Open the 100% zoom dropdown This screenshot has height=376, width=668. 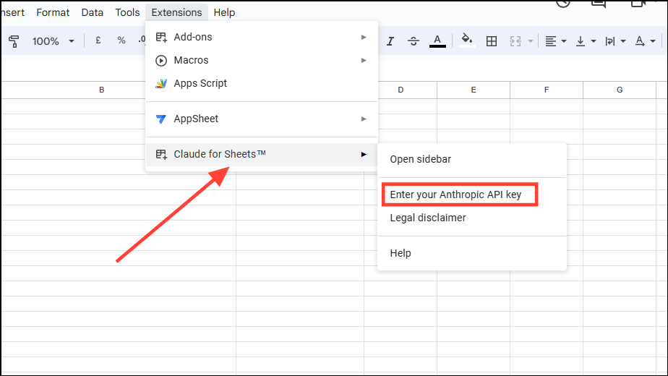(53, 41)
